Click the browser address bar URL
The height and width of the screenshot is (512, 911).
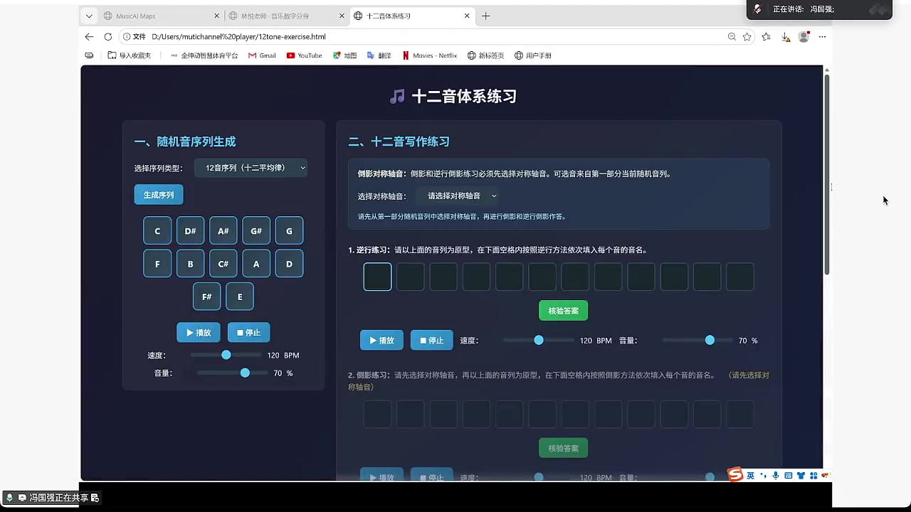238,37
